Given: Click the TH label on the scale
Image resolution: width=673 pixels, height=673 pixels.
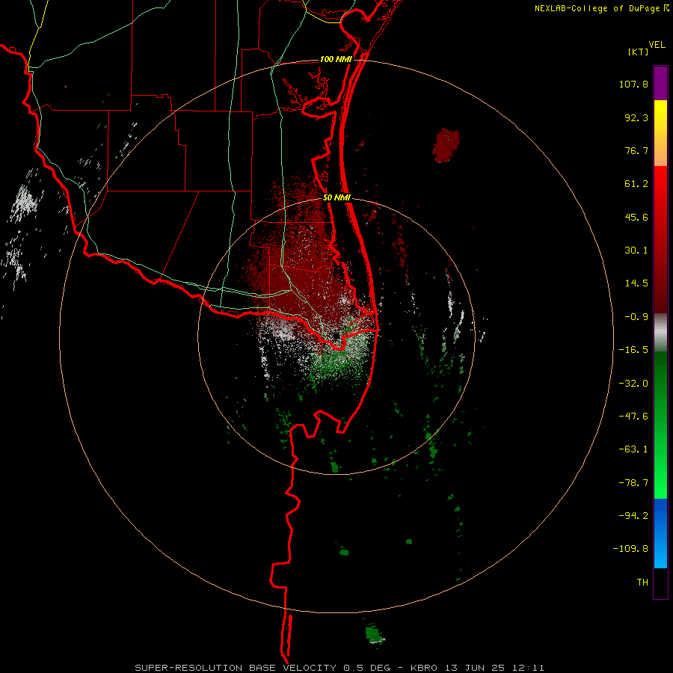Looking at the screenshot, I should [x=642, y=583].
